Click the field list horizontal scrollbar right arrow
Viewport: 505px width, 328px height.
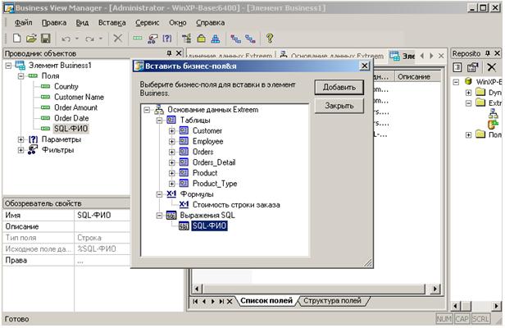coord(435,289)
